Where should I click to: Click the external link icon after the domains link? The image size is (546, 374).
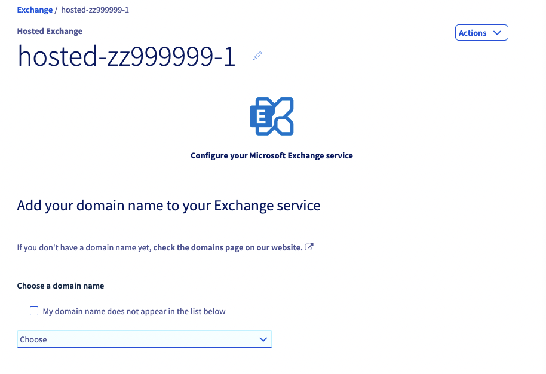click(x=309, y=246)
